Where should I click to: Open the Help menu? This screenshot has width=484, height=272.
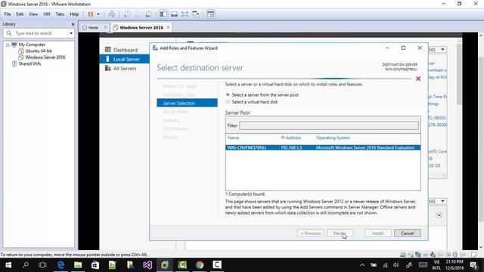pyautogui.click(x=74, y=14)
